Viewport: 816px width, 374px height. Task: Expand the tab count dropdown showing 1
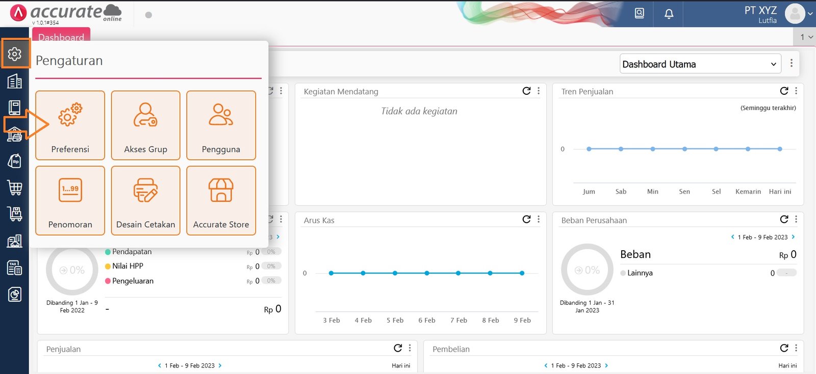tap(806, 37)
